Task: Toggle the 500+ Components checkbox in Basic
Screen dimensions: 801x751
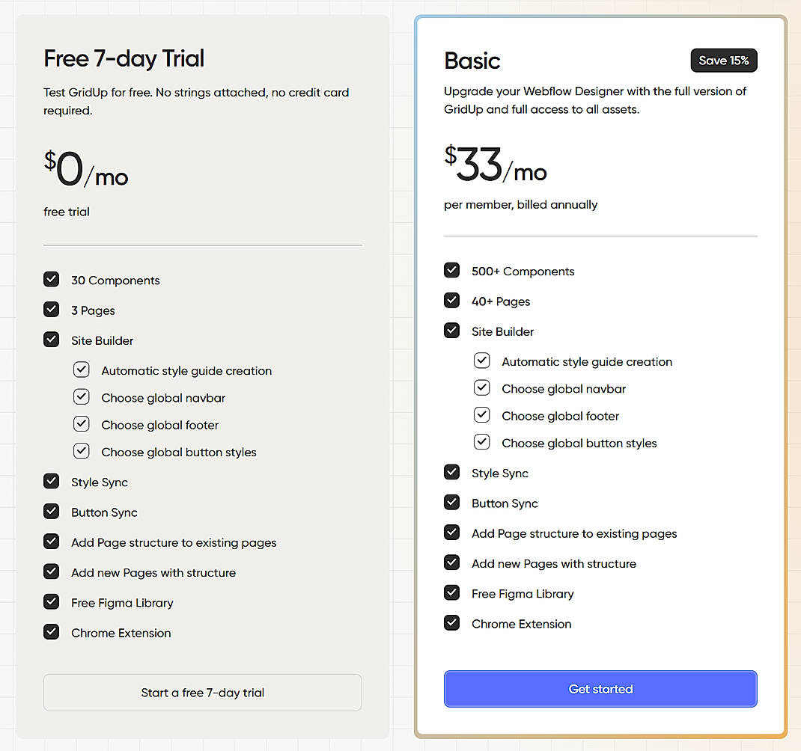Action: click(451, 270)
